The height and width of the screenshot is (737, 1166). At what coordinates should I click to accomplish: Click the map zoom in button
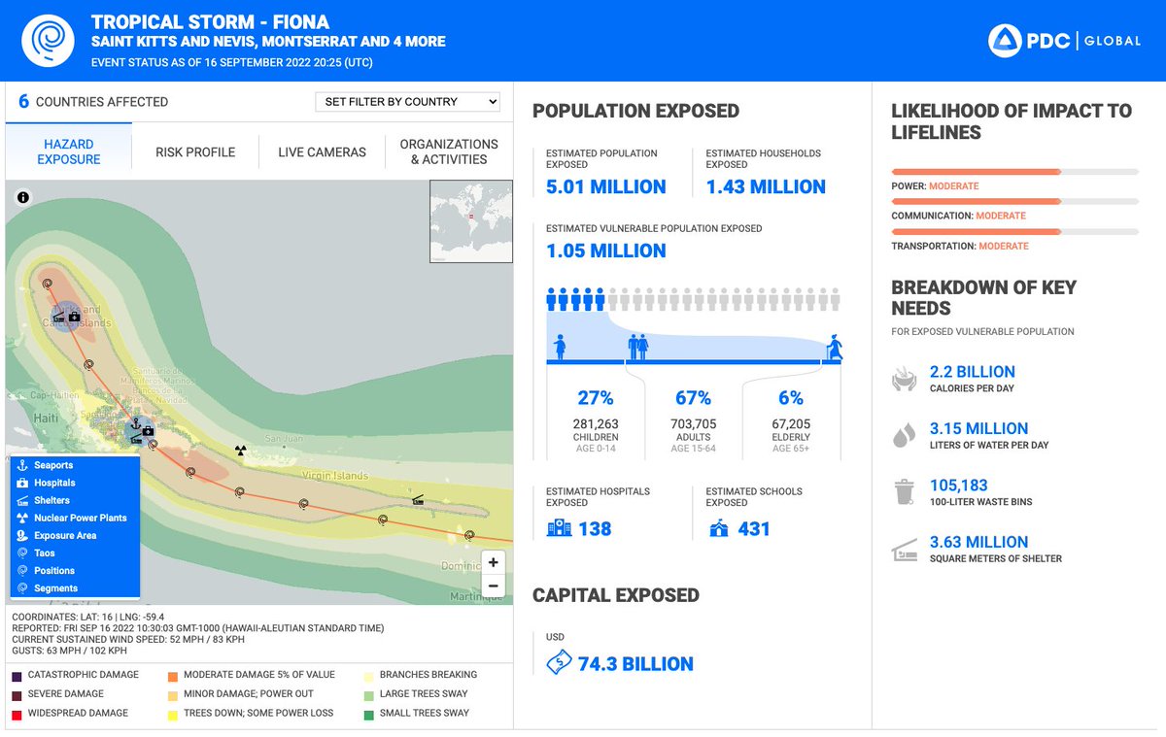pyautogui.click(x=493, y=562)
